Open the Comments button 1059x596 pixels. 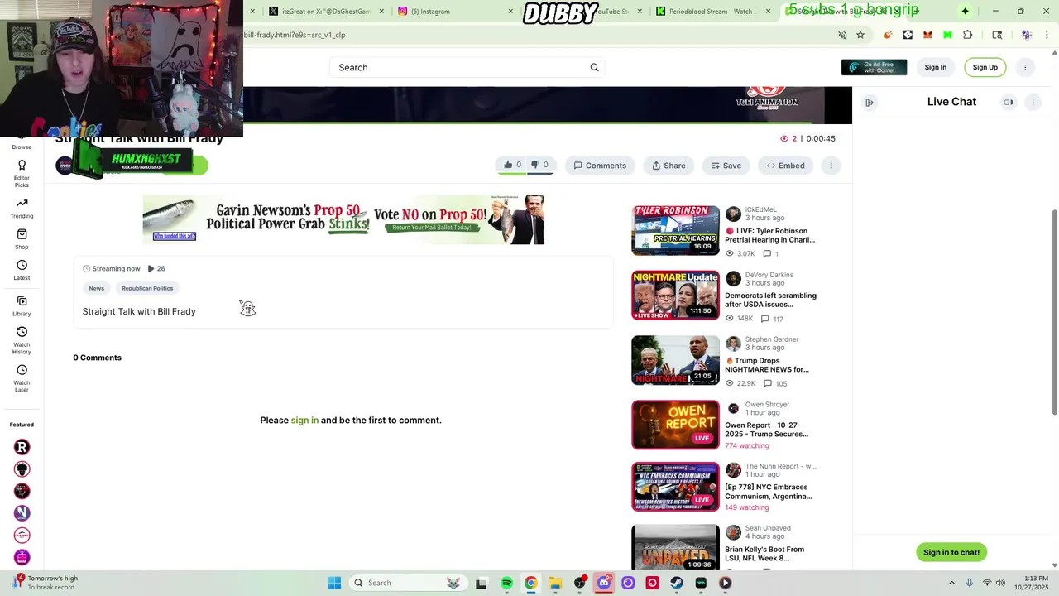600,166
